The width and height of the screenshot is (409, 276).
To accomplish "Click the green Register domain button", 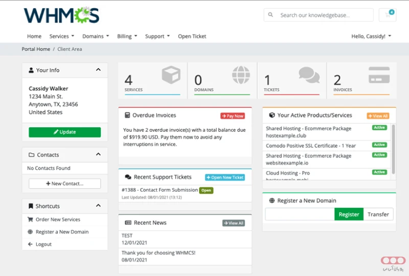I will click(x=349, y=214).
